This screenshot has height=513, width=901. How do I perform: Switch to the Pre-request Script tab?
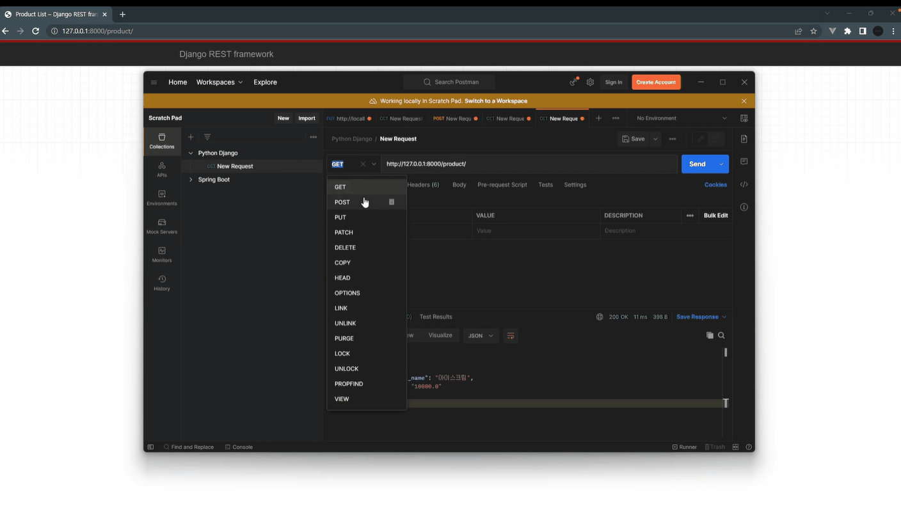(502, 185)
